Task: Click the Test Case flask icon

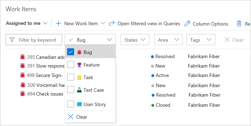Action: tap(79, 90)
